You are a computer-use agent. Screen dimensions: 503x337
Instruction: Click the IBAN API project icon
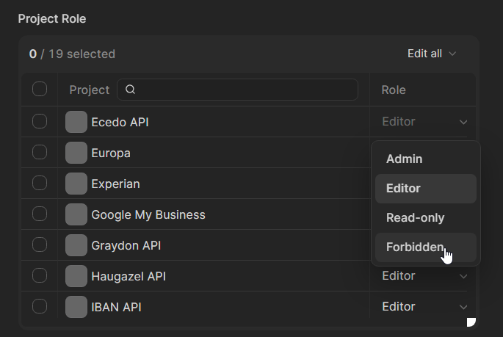[x=76, y=307]
